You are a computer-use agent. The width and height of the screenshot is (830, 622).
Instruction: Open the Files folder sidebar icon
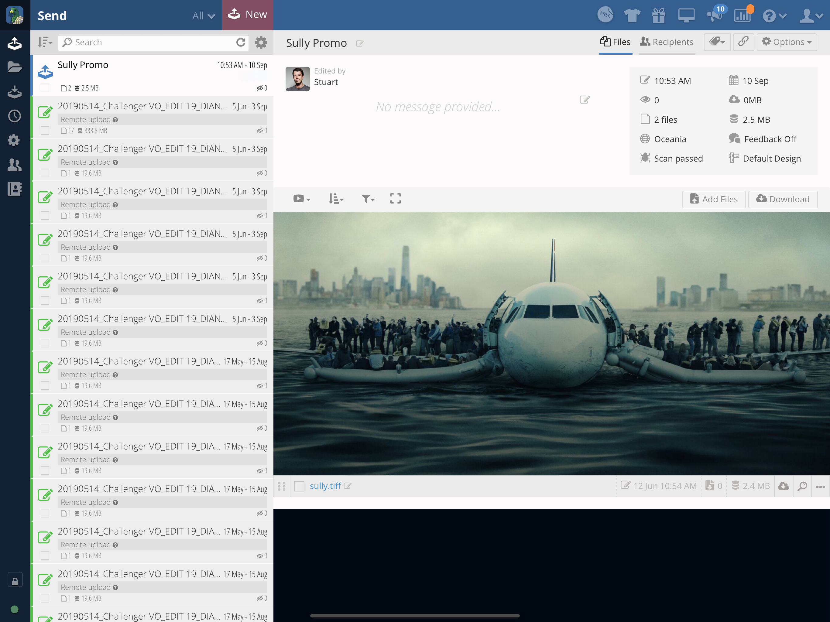[x=15, y=67]
